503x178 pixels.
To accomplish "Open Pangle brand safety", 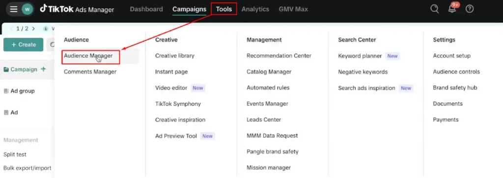I will click(x=273, y=151).
